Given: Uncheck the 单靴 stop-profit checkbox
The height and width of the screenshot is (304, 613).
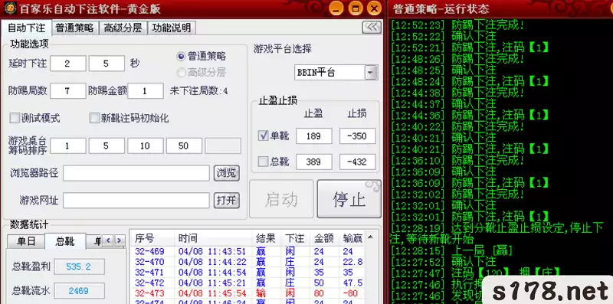Looking at the screenshot, I should coord(263,136).
